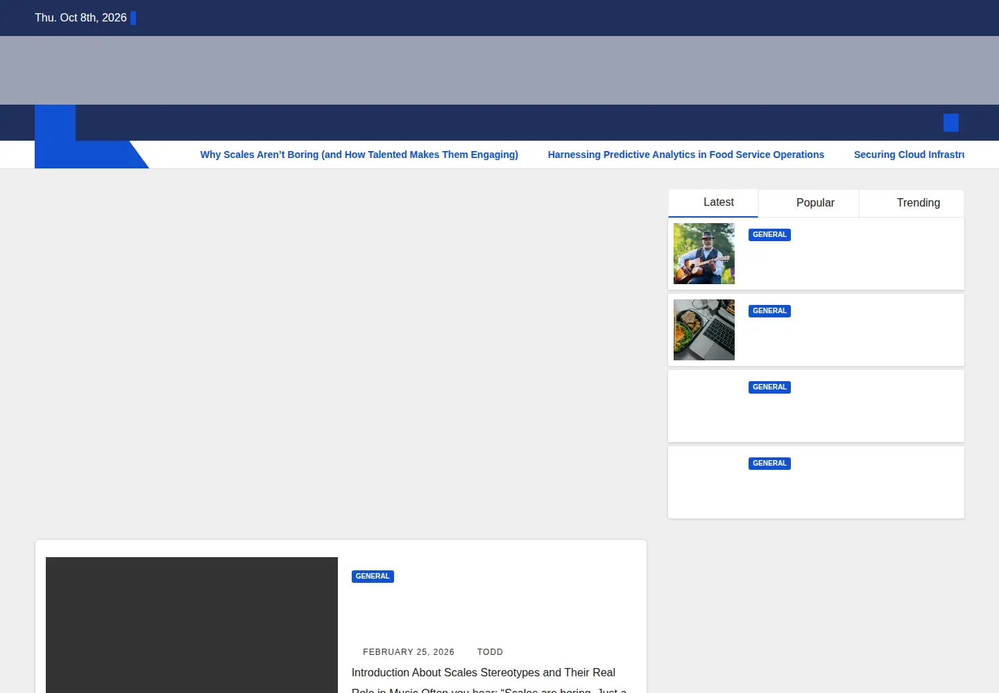Click the 'Securing Cloud Infrastru…' headline link
The image size is (999, 693).
click(x=909, y=155)
